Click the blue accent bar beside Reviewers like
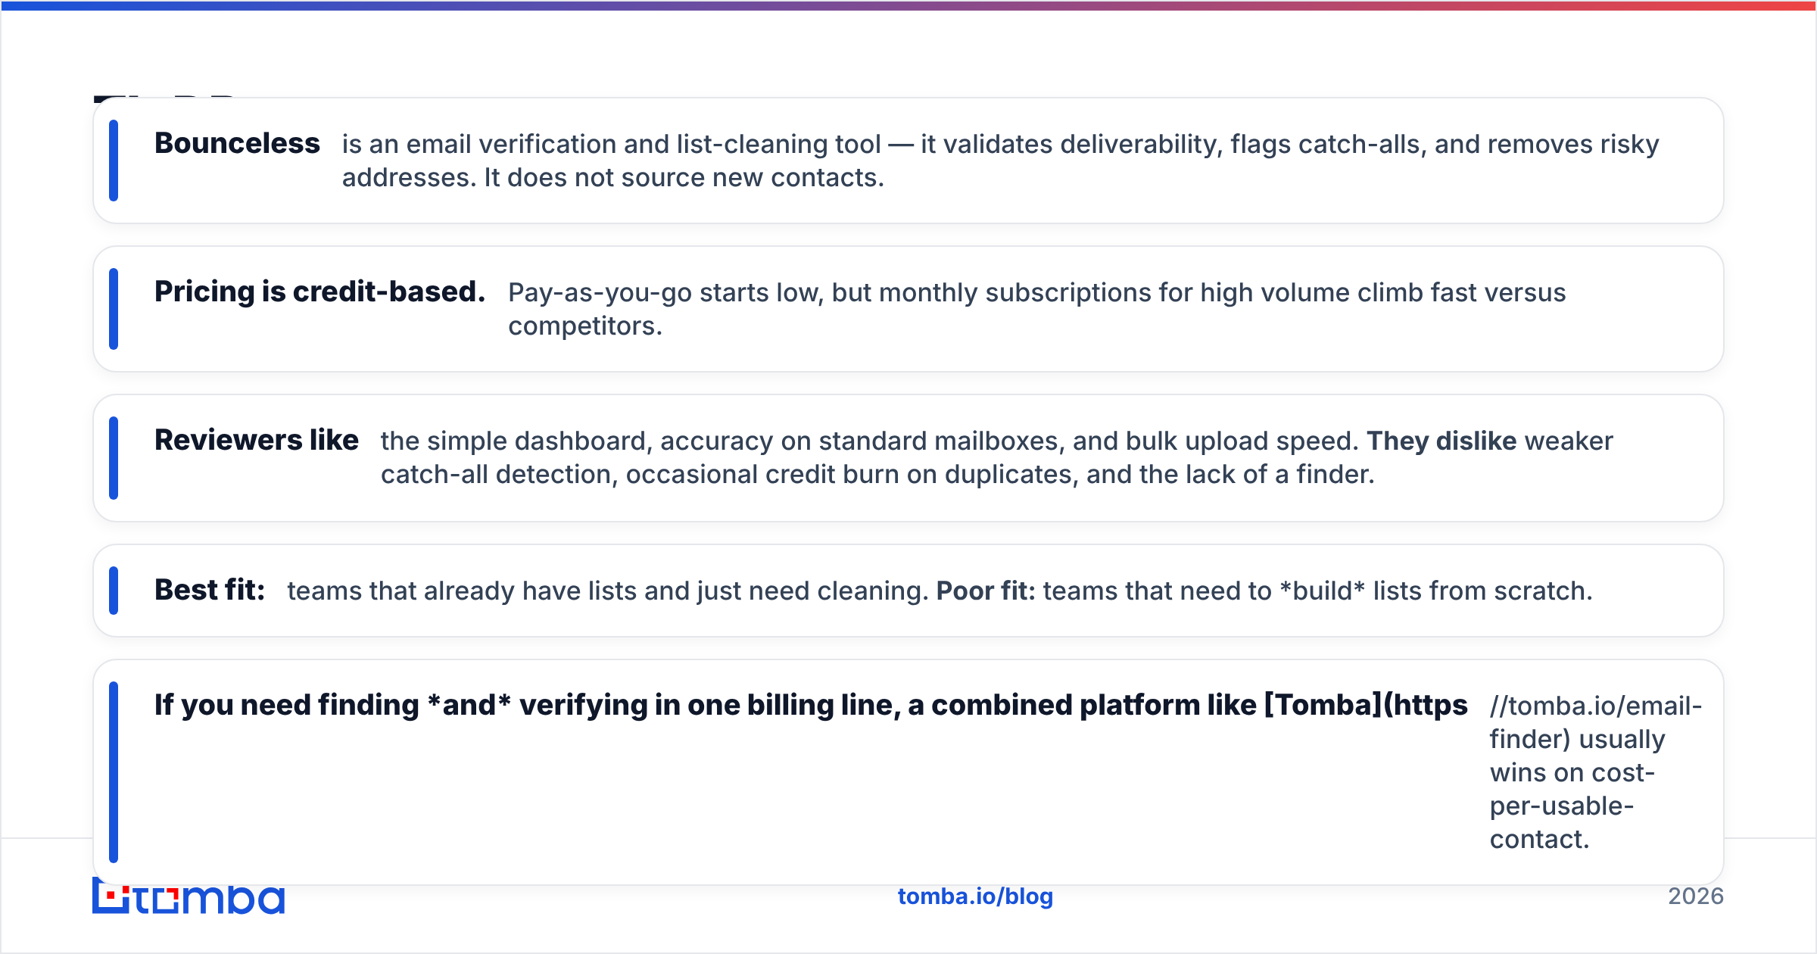This screenshot has width=1817, height=954. [114, 458]
